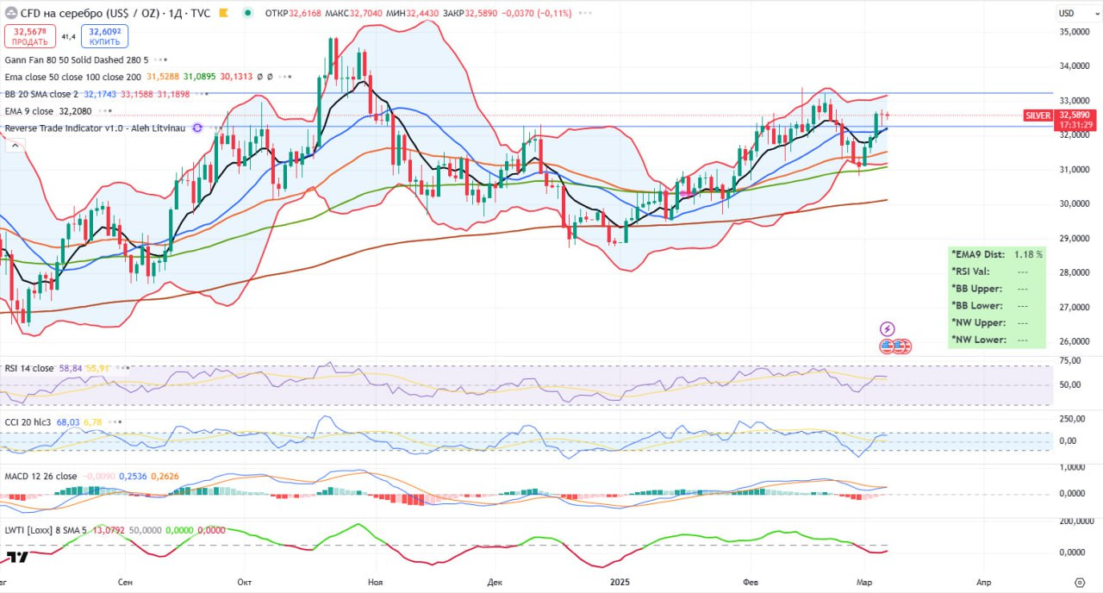The width and height of the screenshot is (1103, 593).
Task: Click the *BB Upper row in green table
Action: [997, 289]
